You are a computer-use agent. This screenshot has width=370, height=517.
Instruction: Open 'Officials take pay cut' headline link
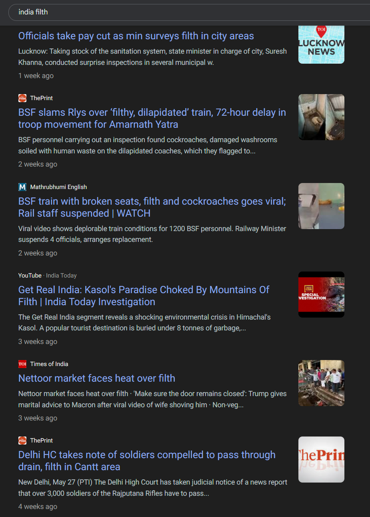(136, 36)
